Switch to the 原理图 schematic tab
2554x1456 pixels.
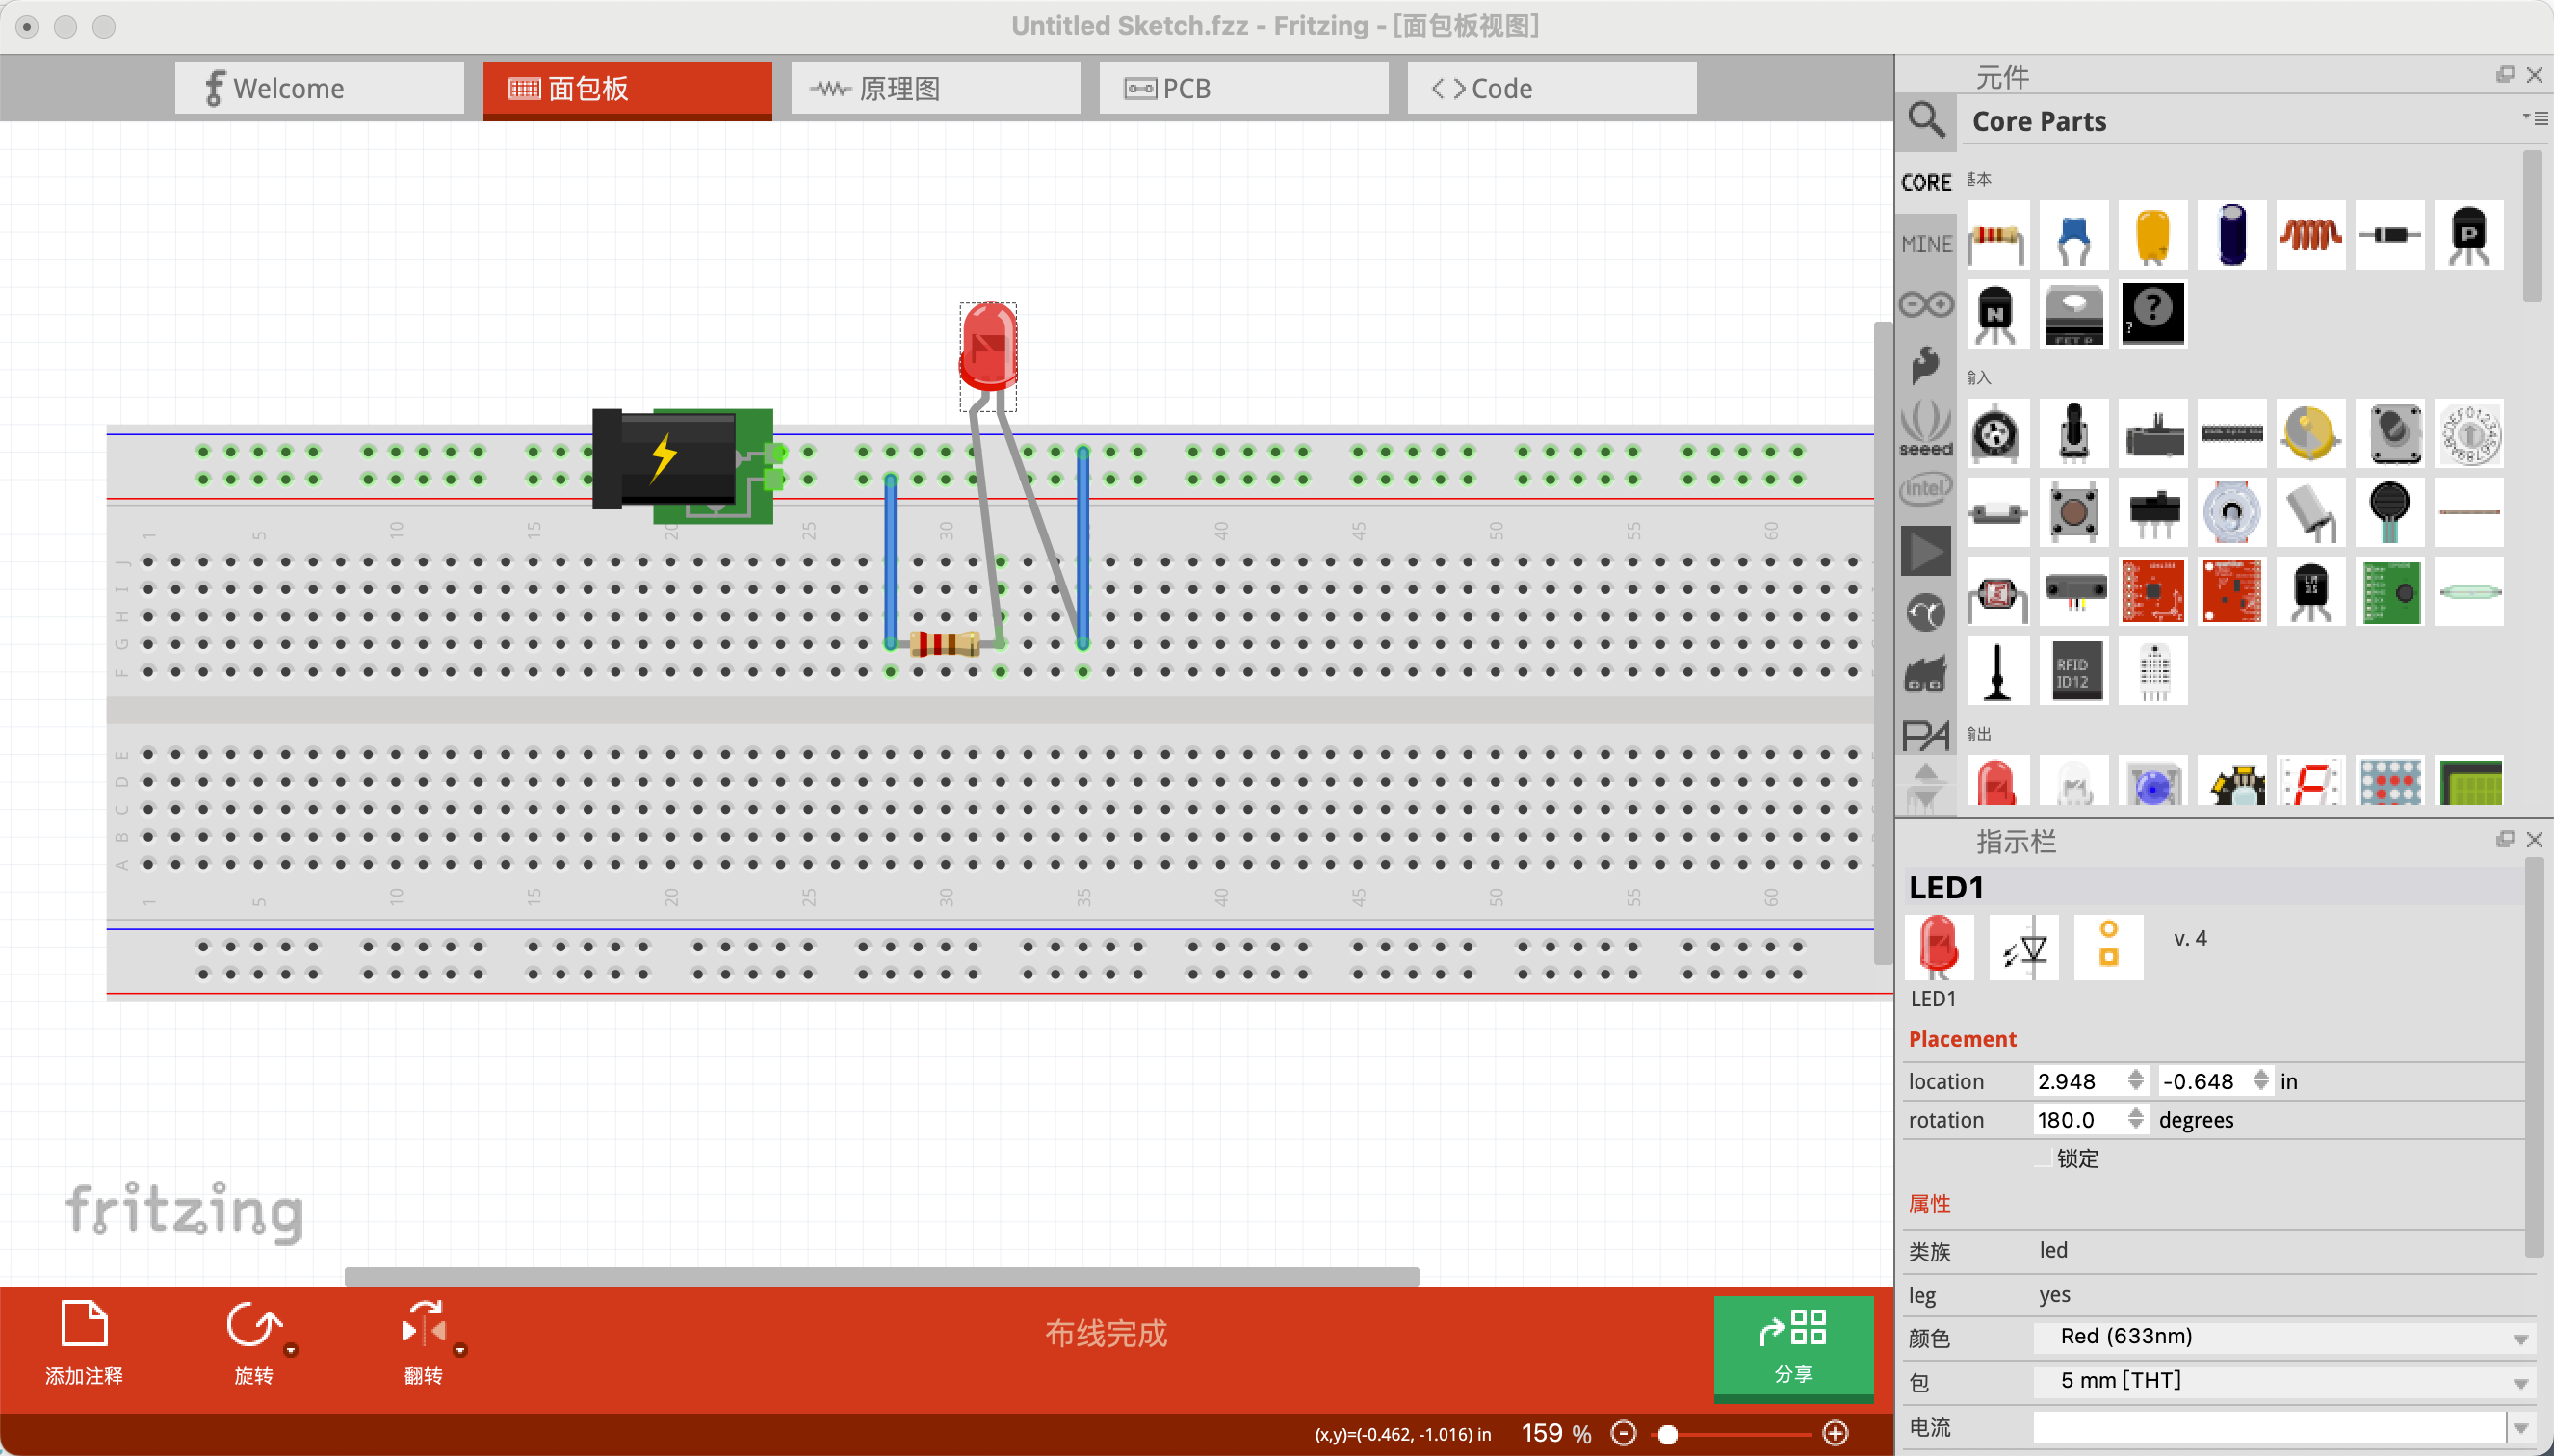point(935,88)
